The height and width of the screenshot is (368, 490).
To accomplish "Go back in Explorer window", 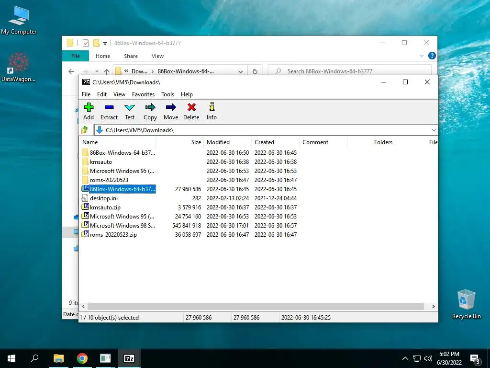I will coord(71,71).
